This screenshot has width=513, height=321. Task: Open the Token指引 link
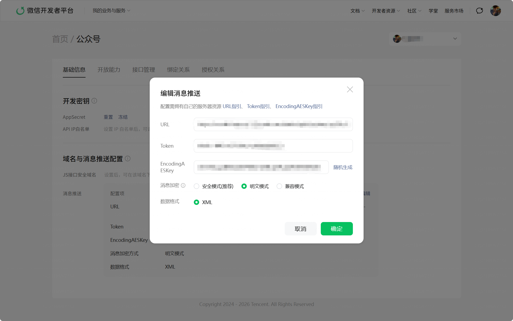click(x=258, y=106)
